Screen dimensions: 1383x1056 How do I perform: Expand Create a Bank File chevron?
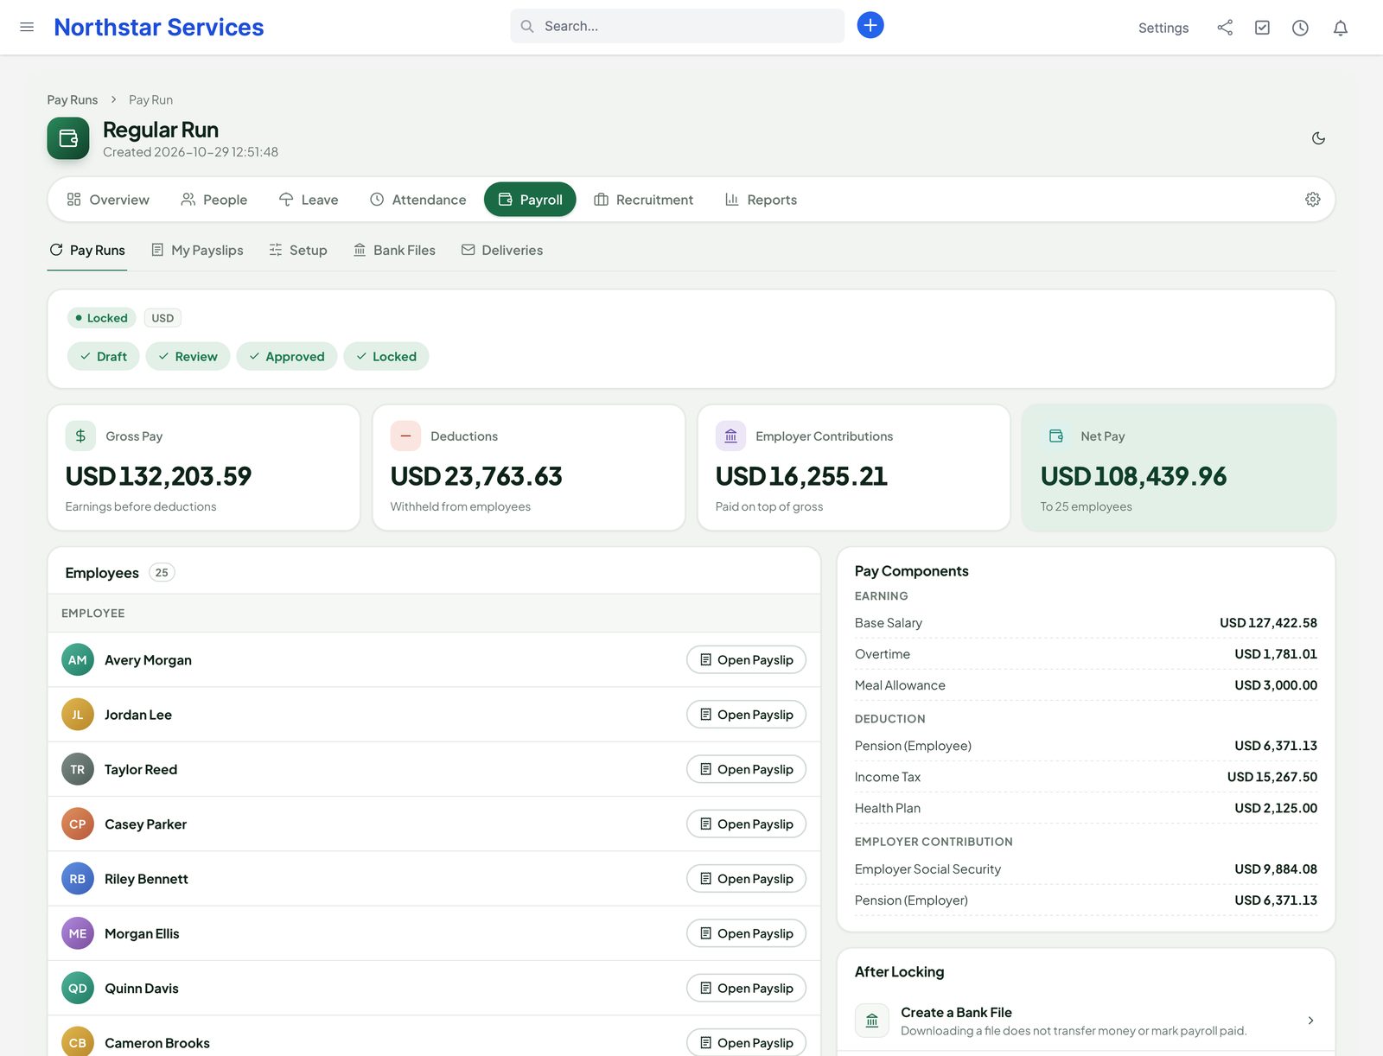tap(1310, 1021)
